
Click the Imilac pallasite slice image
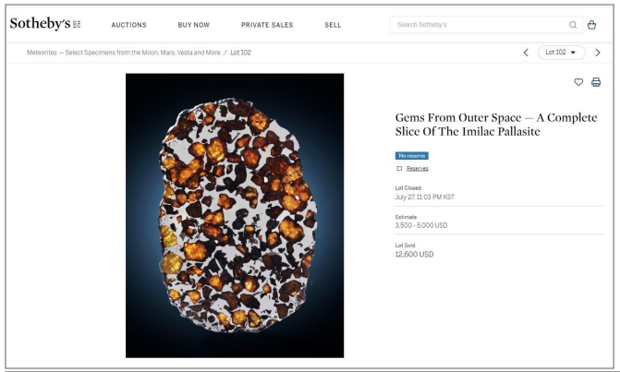(x=235, y=215)
